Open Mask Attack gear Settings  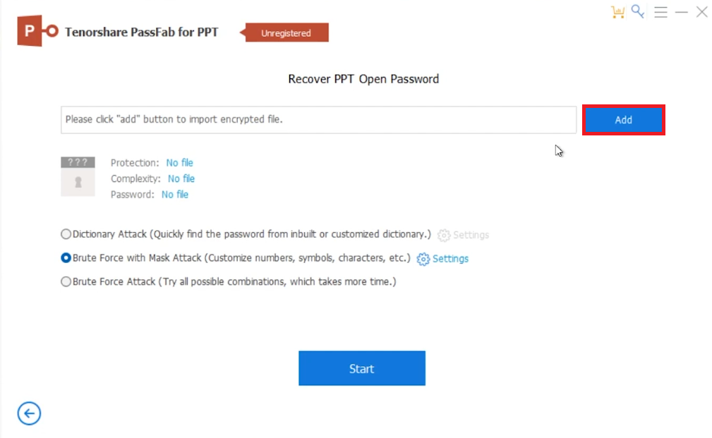pyautogui.click(x=442, y=259)
